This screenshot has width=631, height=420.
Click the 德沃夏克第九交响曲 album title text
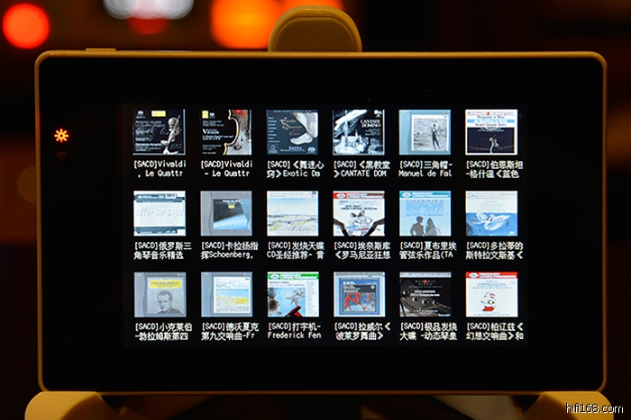coord(225,330)
